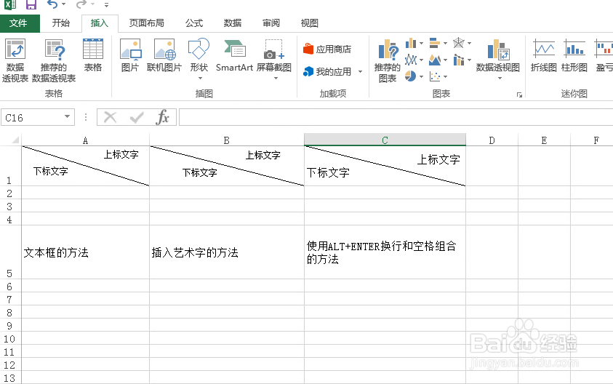Insert a column chart from chart gallery
The image size is (613, 384).
point(411,43)
